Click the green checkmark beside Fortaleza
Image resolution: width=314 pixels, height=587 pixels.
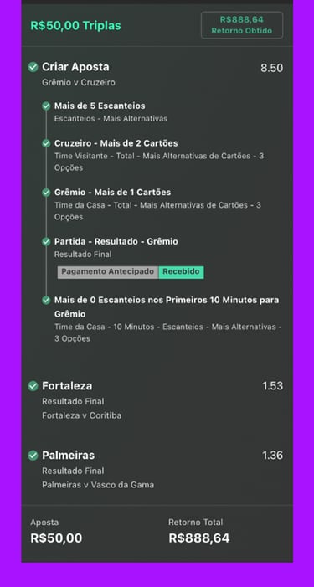[x=33, y=386]
